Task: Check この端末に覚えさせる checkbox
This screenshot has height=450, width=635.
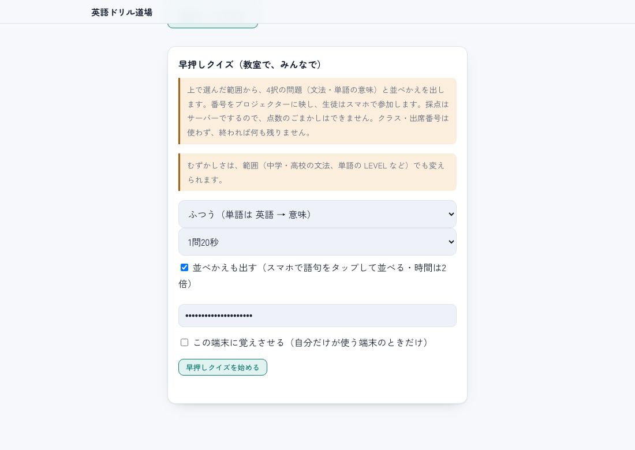Action: (184, 343)
